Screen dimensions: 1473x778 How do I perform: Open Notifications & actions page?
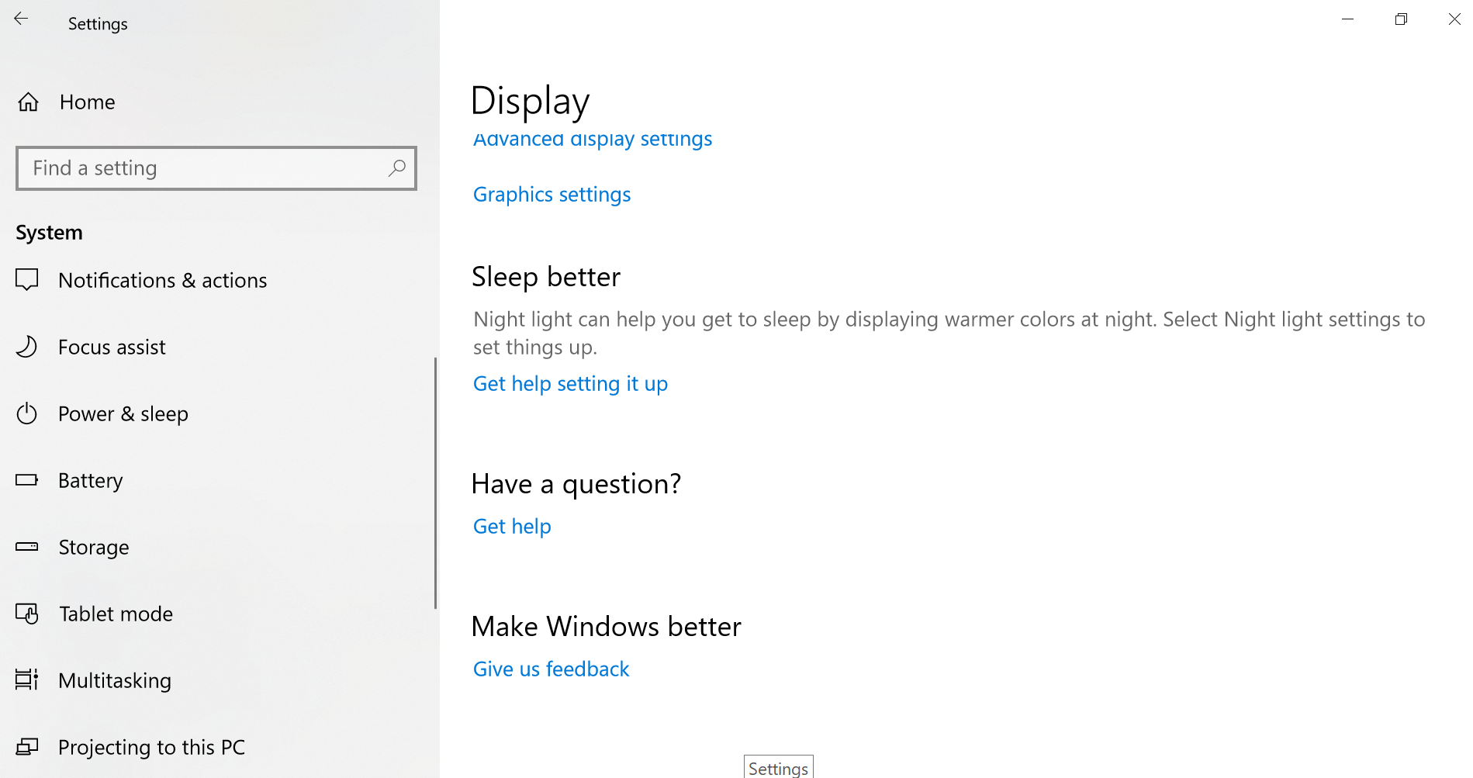(x=163, y=280)
